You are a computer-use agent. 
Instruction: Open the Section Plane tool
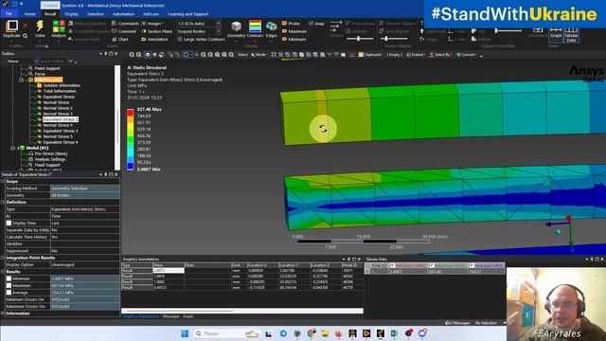click(x=156, y=31)
